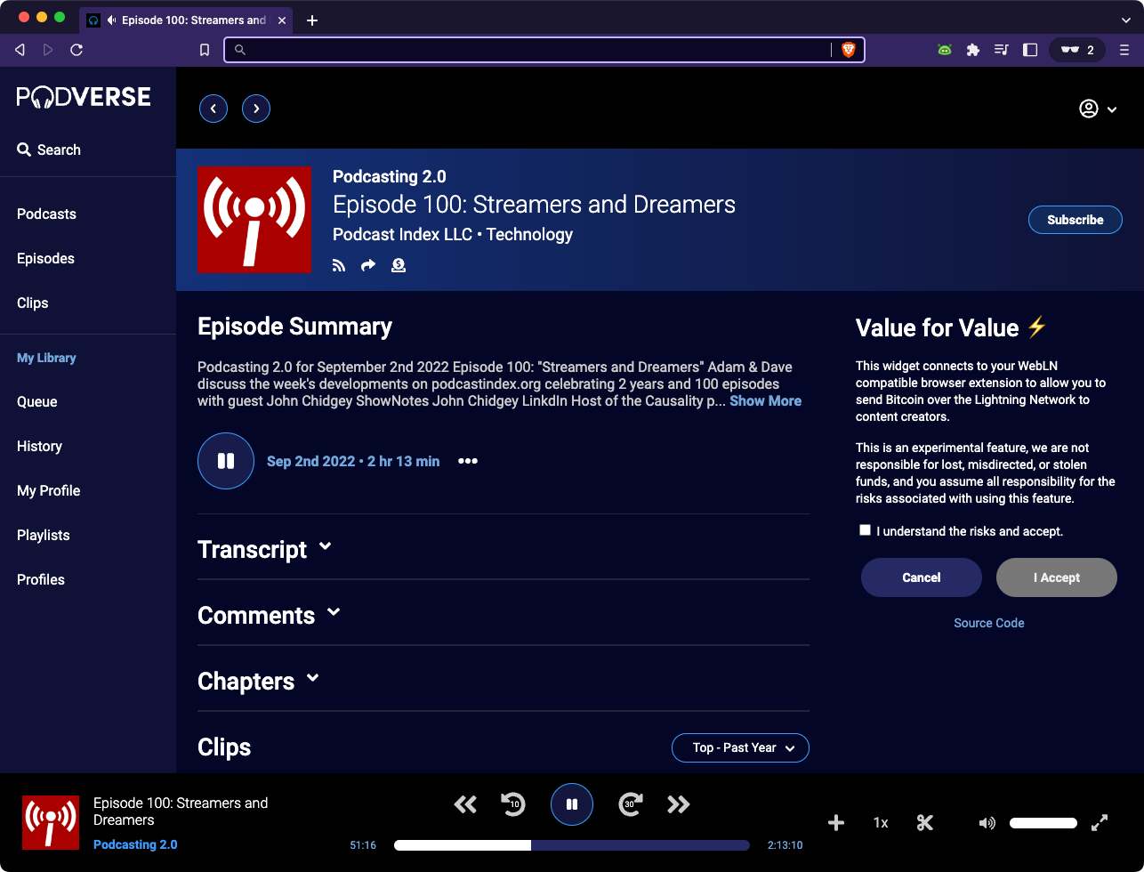Screen dimensions: 1144x872
Task: Click the Podverse logo
Action: click(x=84, y=96)
